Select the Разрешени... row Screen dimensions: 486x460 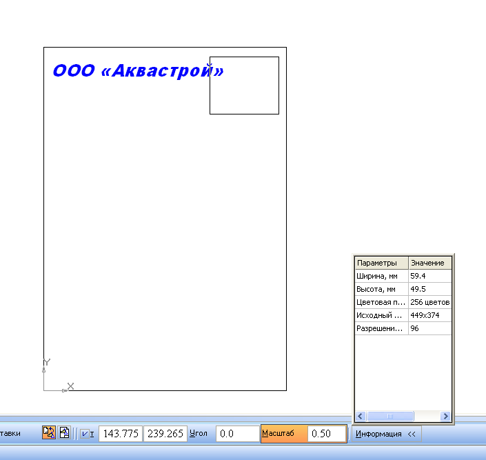[403, 328]
